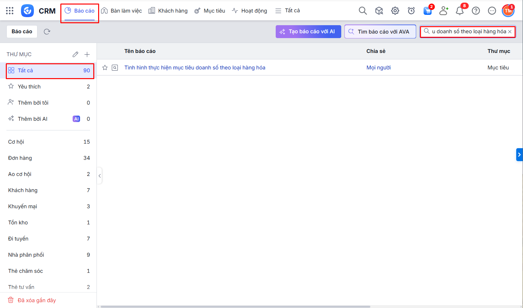Toggle favorite star on the report row
Image resolution: width=523 pixels, height=308 pixels.
point(105,67)
